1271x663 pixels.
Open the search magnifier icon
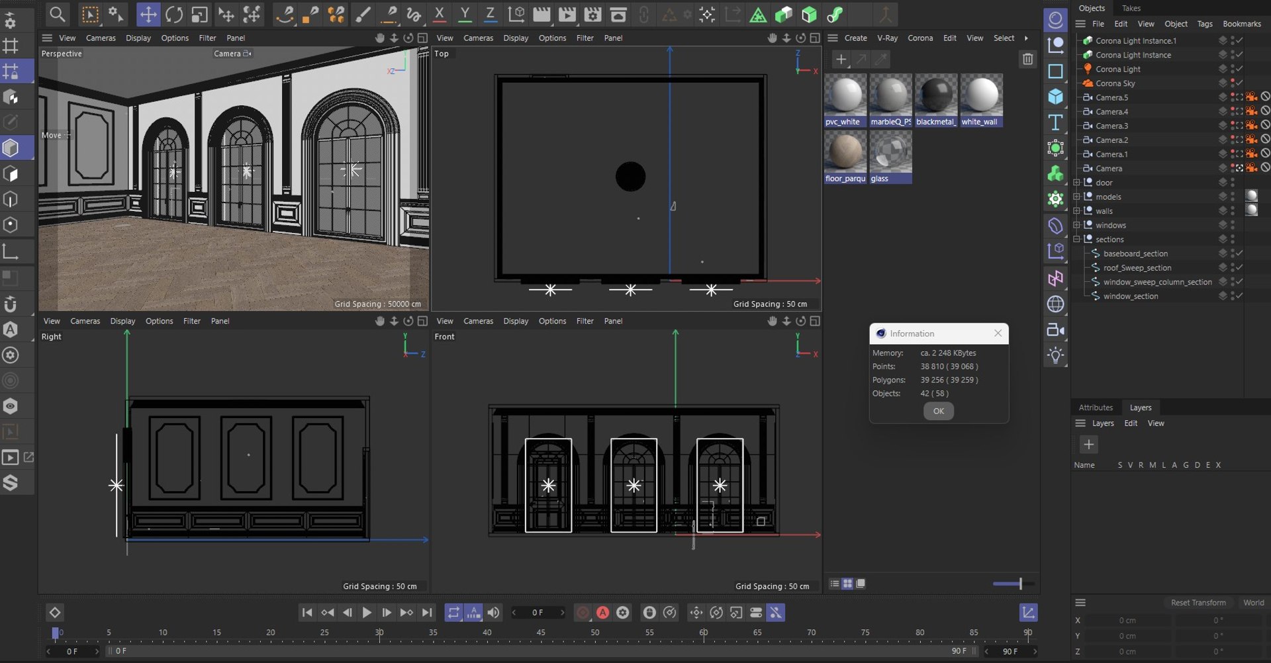[58, 14]
